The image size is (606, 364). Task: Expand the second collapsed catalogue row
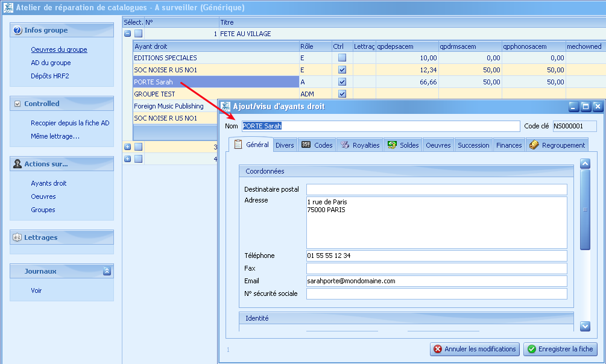click(128, 147)
